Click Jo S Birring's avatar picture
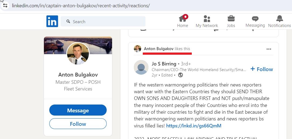The image size is (292, 139). [x=141, y=67]
